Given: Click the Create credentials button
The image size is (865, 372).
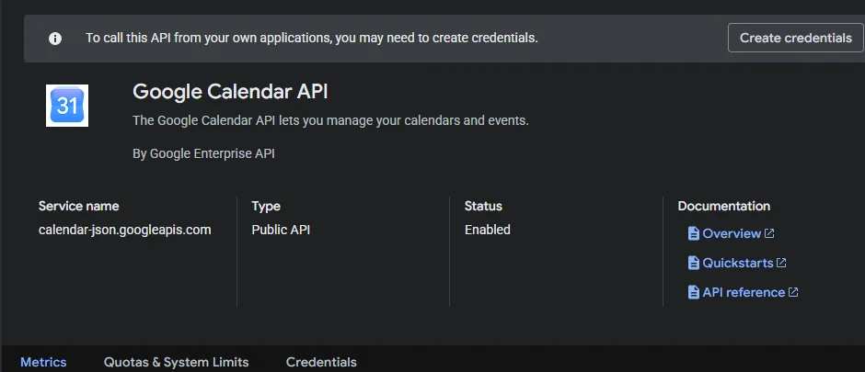Looking at the screenshot, I should pyautogui.click(x=795, y=38).
